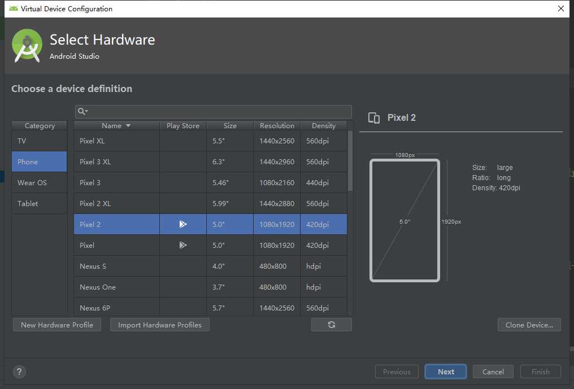
Task: Close the Virtual Device Configuration window
Action: [x=560, y=8]
